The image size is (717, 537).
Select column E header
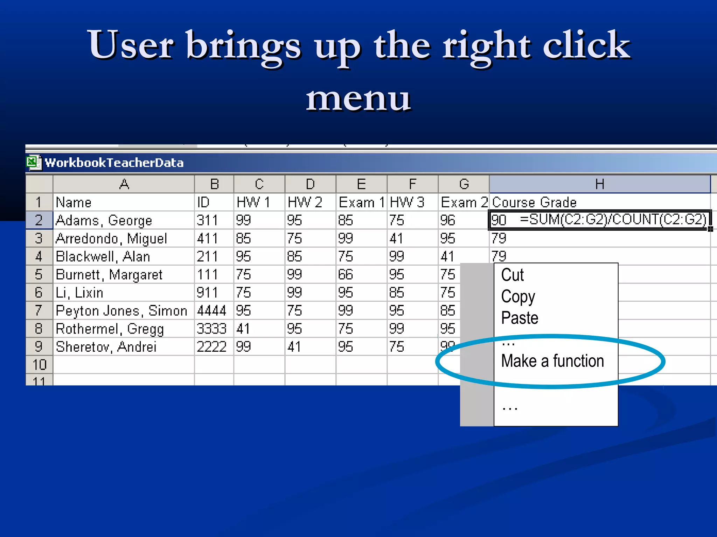point(361,184)
